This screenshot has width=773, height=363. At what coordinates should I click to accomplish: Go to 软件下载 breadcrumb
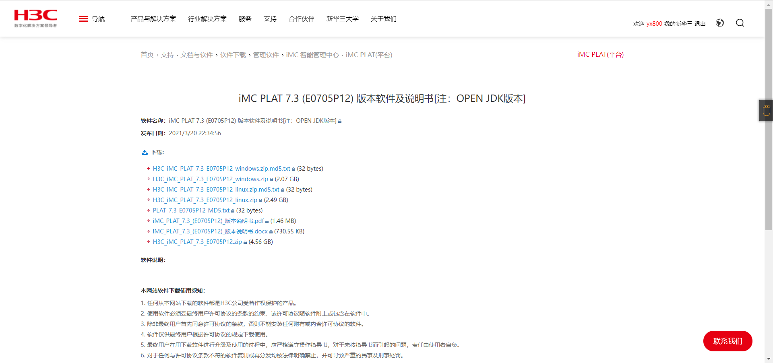tap(233, 55)
